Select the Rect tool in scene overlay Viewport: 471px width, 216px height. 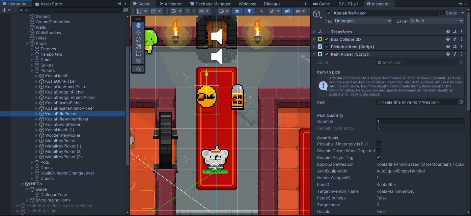point(138,54)
